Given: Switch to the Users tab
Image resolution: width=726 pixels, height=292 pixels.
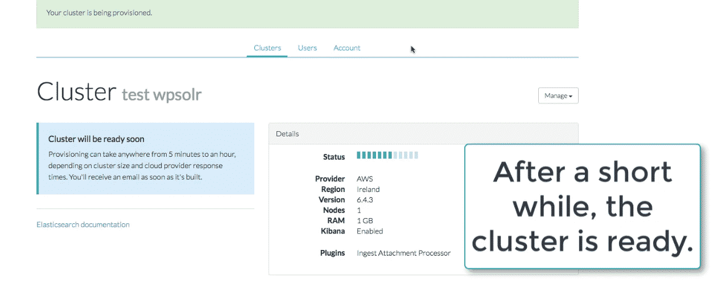Looking at the screenshot, I should click(307, 48).
